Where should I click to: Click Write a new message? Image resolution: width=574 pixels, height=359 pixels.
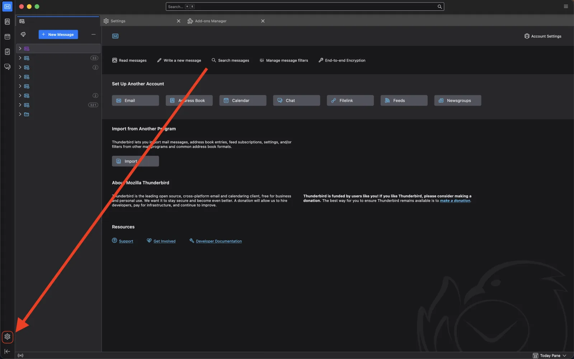(x=179, y=61)
